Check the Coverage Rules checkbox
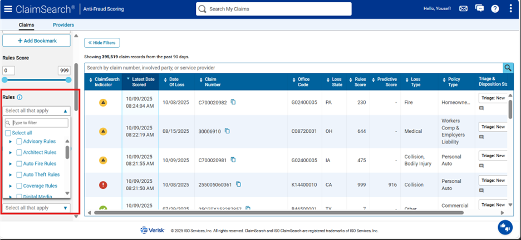Viewport: 521px width, 240px height. tap(19, 186)
